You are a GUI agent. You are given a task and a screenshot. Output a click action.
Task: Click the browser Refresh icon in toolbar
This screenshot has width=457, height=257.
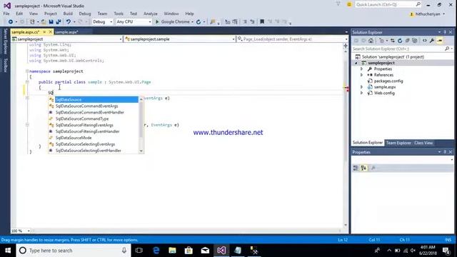(x=199, y=22)
